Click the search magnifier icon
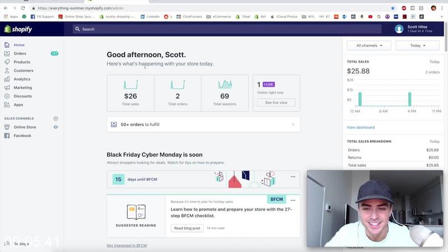The width and height of the screenshot is (448, 252). pos(77,29)
